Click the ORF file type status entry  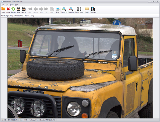click(26, 120)
